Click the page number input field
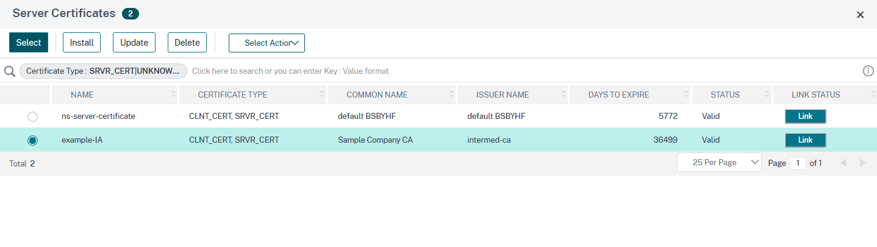The height and width of the screenshot is (247, 877). coord(797,163)
